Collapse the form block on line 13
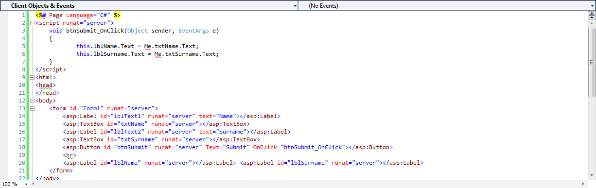 (32, 108)
